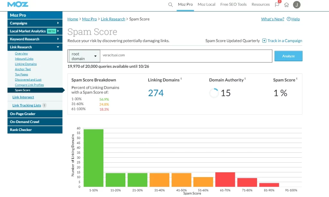The height and width of the screenshot is (197, 329).
Task: Click the Link Tracking Lists count badge
Action: coord(44,105)
